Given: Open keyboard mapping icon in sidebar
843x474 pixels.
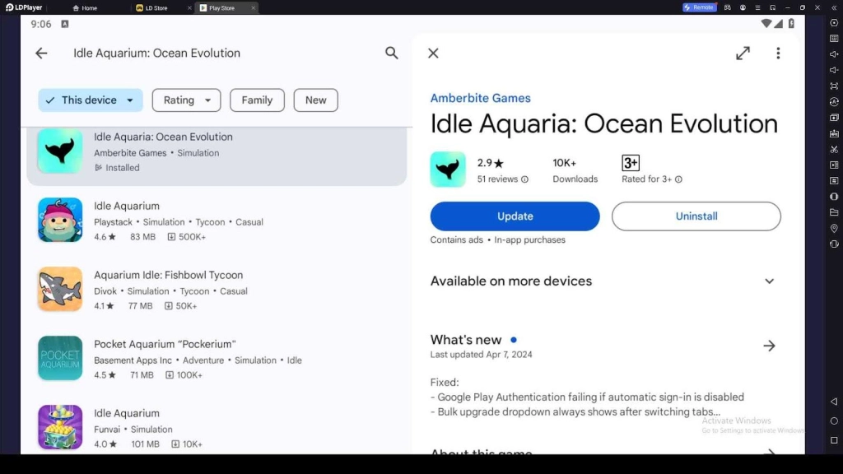Looking at the screenshot, I should (834, 39).
